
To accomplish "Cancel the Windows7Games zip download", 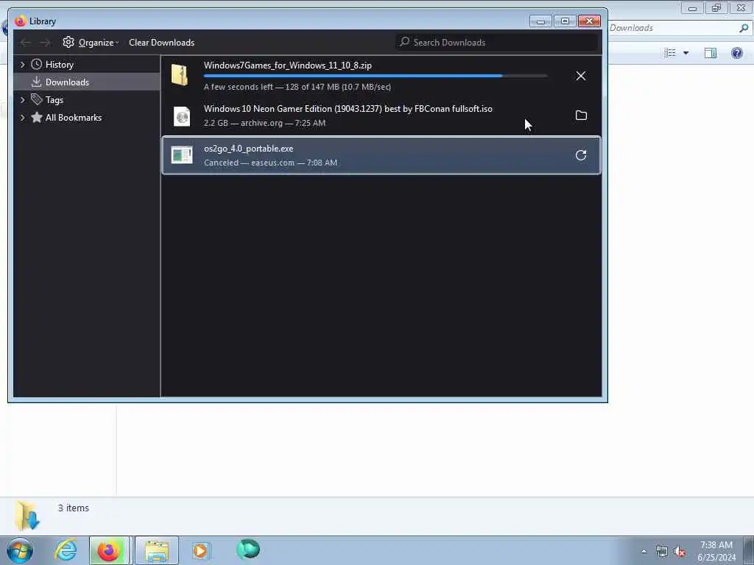I will pos(581,76).
